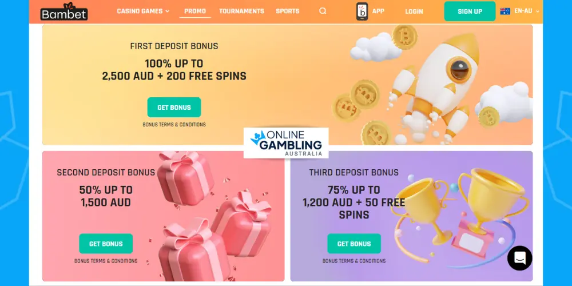The width and height of the screenshot is (572, 286).
Task: Switch to the Promo tab
Action: point(195,11)
